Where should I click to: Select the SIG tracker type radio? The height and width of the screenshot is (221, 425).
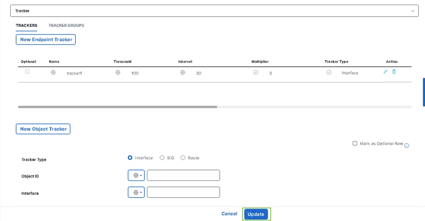click(x=162, y=158)
